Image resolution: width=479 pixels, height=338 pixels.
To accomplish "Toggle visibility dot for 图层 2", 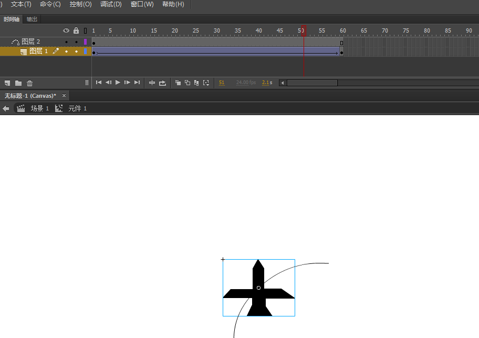I will [x=66, y=42].
